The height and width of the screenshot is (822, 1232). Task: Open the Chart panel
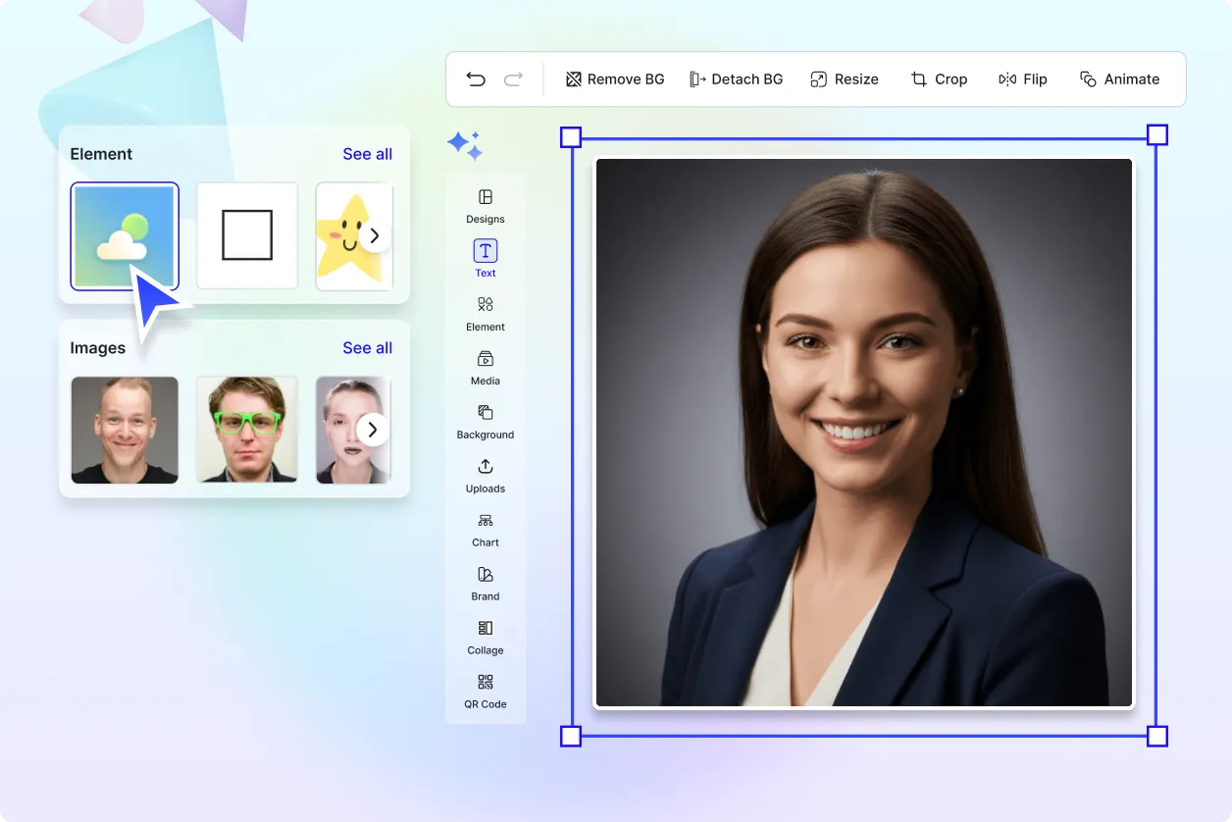point(485,530)
